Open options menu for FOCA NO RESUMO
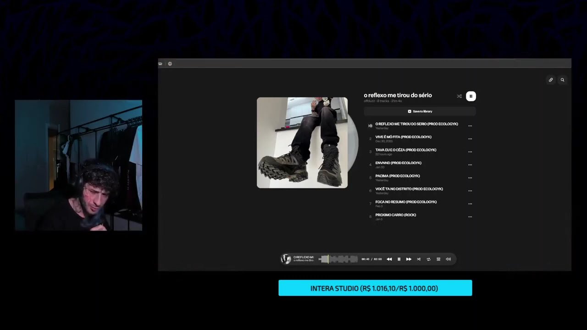The height and width of the screenshot is (330, 587). click(x=470, y=203)
